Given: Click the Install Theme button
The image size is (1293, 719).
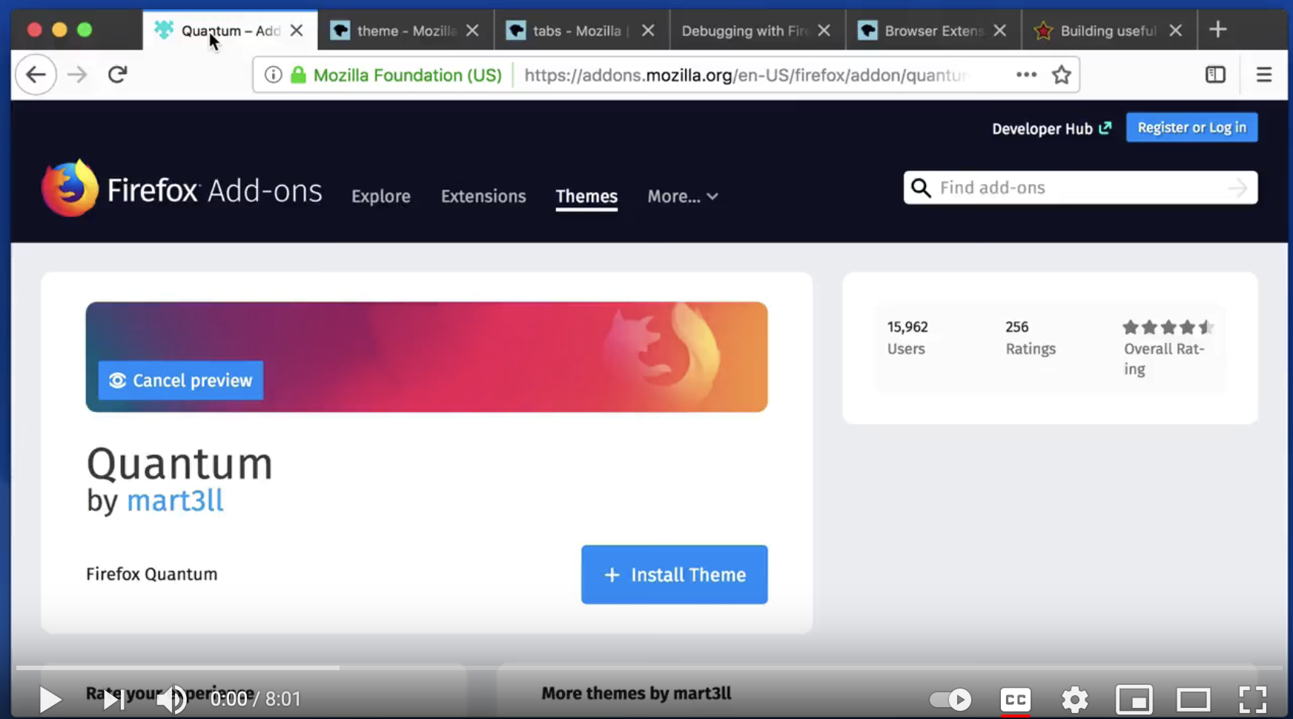Looking at the screenshot, I should point(673,574).
